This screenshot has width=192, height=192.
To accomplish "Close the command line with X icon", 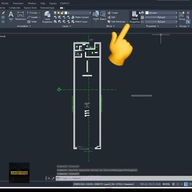I will click(x=49, y=178).
